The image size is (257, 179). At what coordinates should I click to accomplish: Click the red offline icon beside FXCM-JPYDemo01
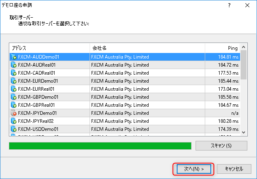[x=14, y=113]
